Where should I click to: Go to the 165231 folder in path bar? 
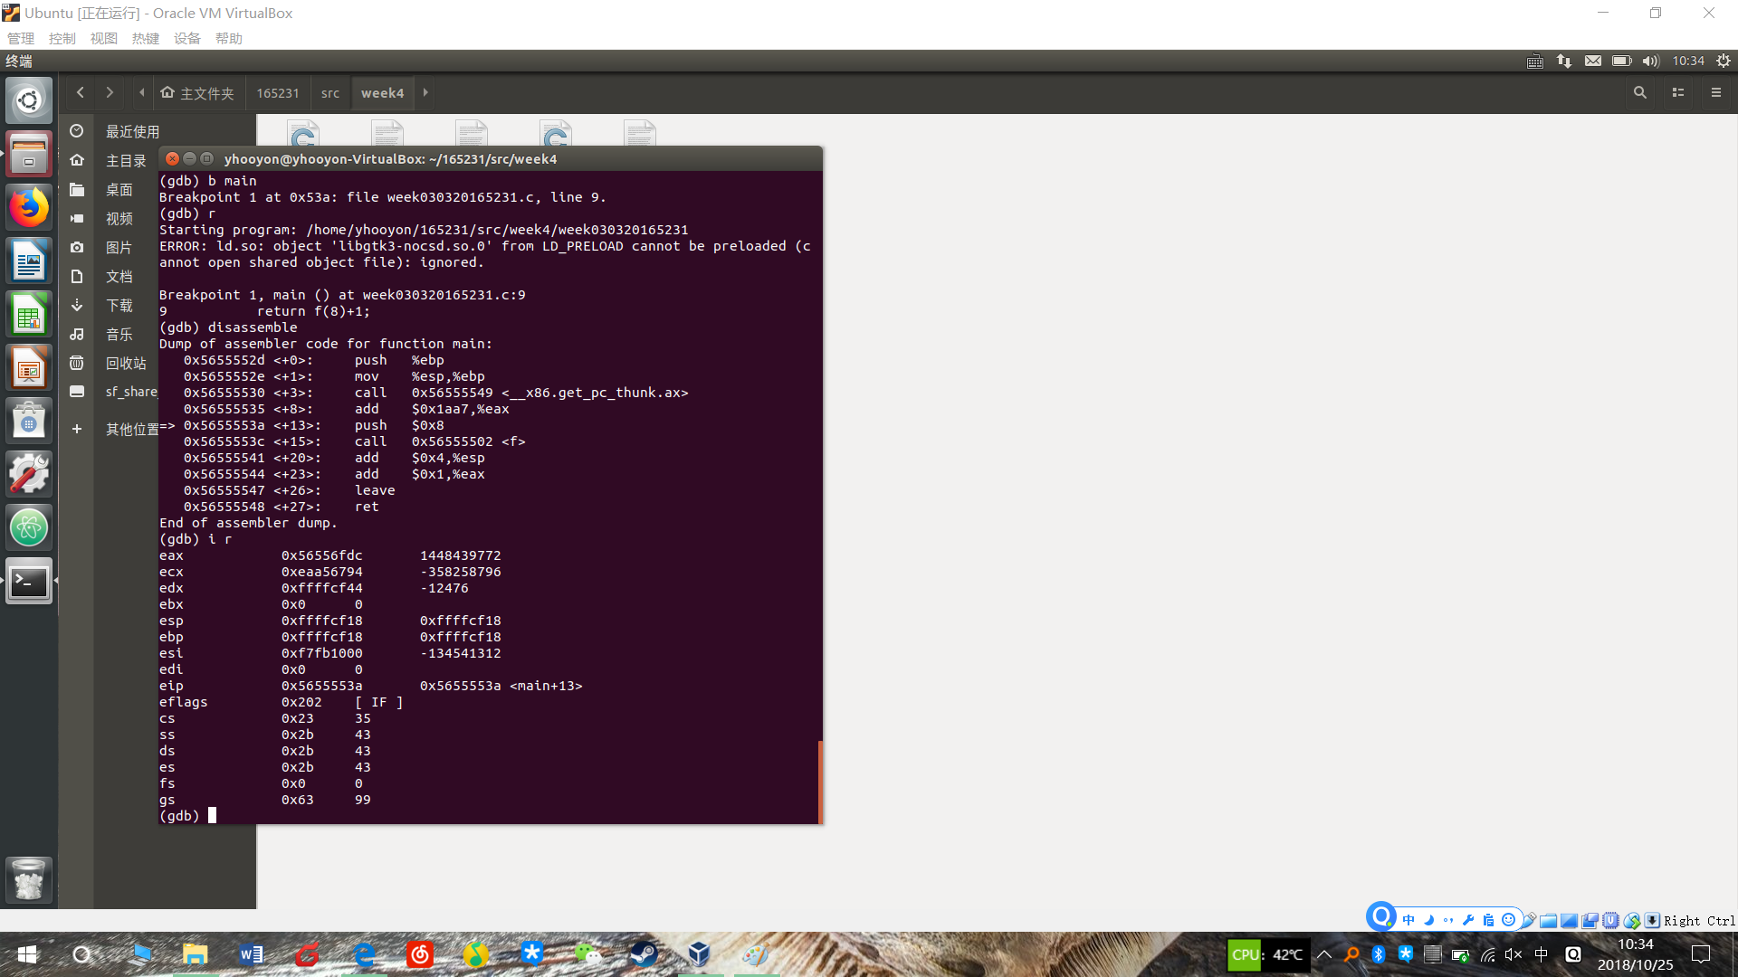point(277,92)
